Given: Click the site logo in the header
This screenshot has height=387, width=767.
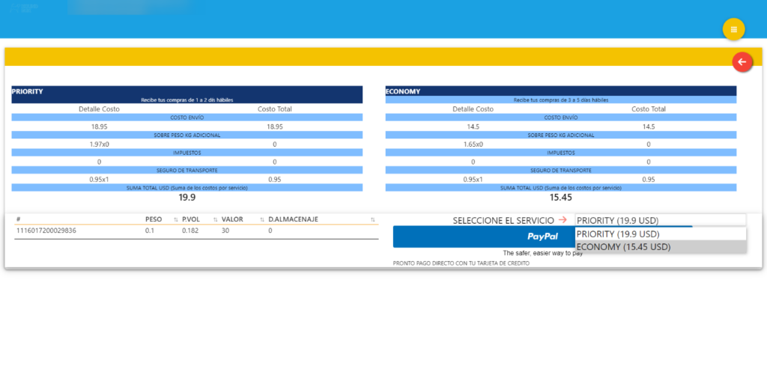Looking at the screenshot, I should (23, 7).
